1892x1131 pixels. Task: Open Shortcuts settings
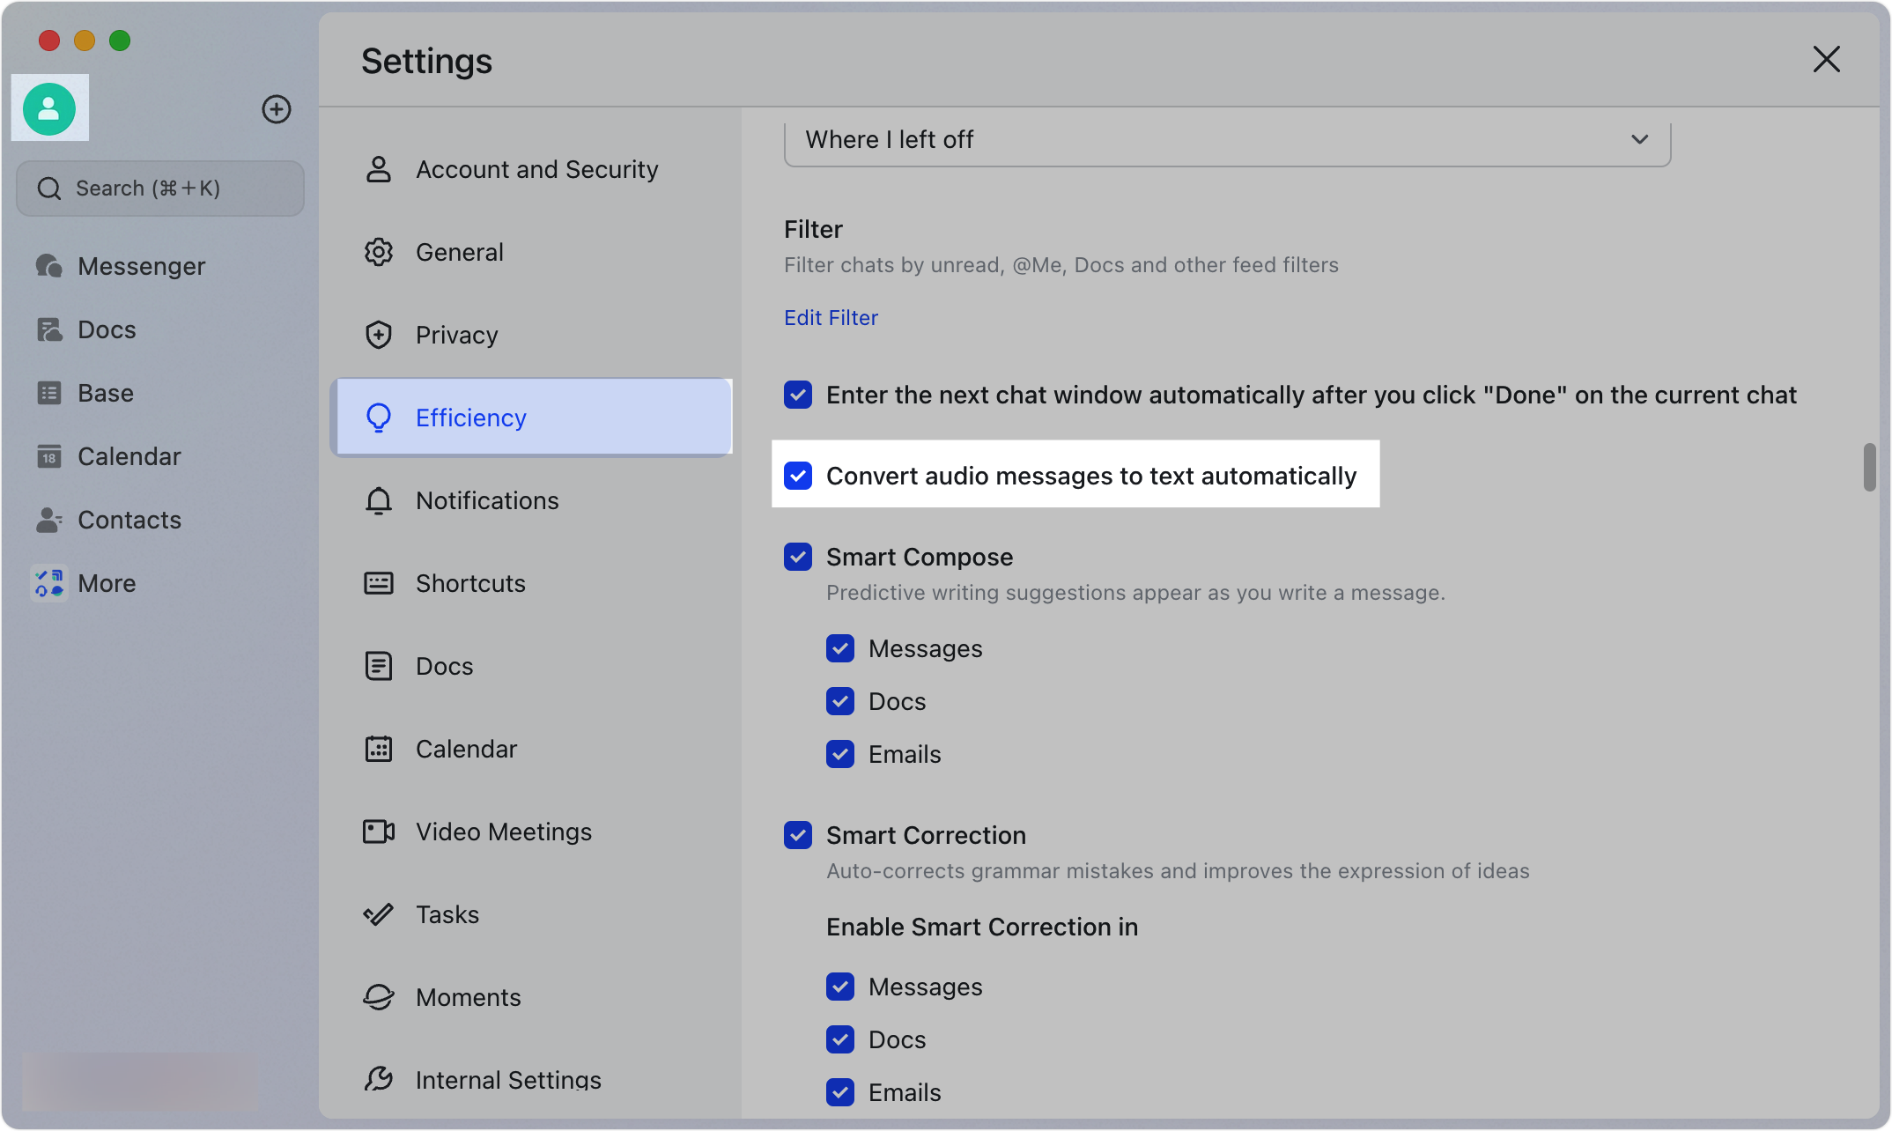[531, 583]
